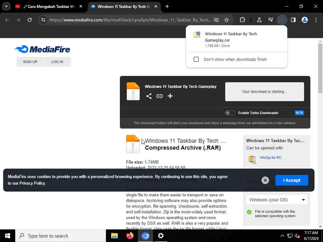Click archive icon beside Compressed Archive heading
This screenshot has width=323, height=242.
[x=133, y=144]
